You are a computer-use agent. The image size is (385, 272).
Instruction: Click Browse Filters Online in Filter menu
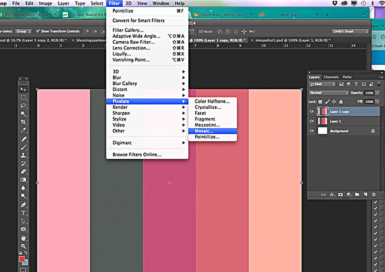tap(135, 154)
